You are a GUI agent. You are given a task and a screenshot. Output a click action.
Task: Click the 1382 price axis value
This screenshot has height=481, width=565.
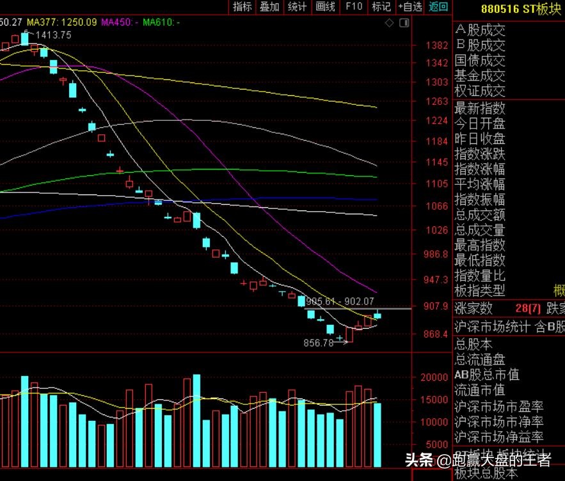[x=437, y=45]
